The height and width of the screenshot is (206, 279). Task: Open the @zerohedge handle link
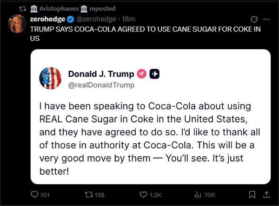tap(96, 19)
